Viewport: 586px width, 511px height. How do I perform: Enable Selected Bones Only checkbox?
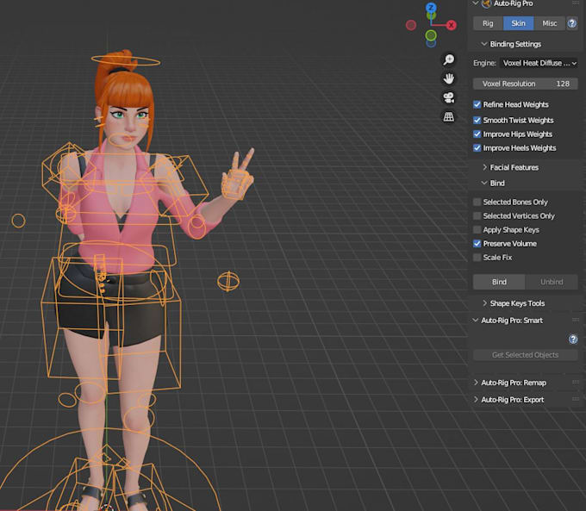[x=477, y=202]
